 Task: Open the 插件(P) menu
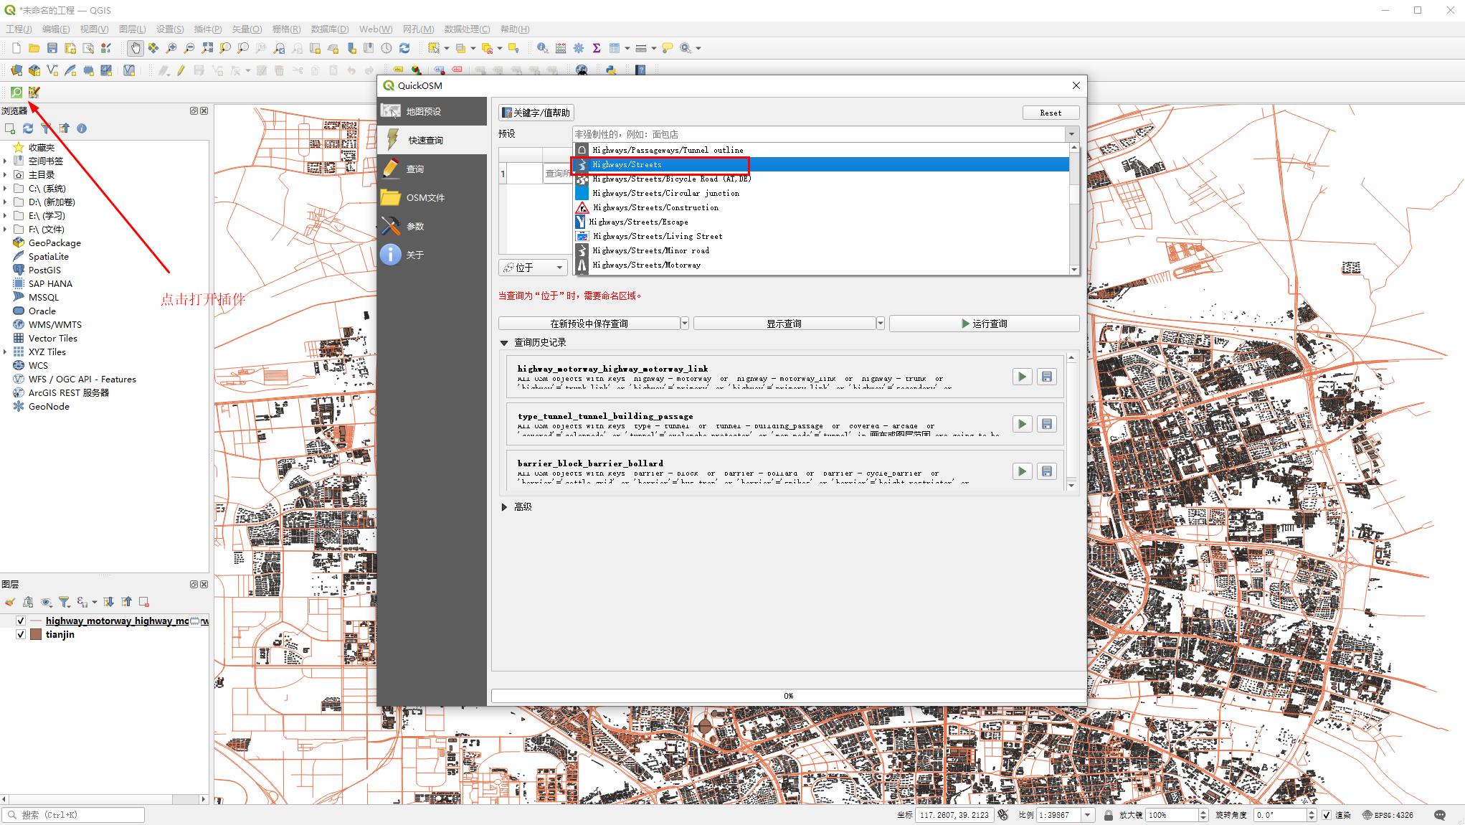click(x=207, y=29)
